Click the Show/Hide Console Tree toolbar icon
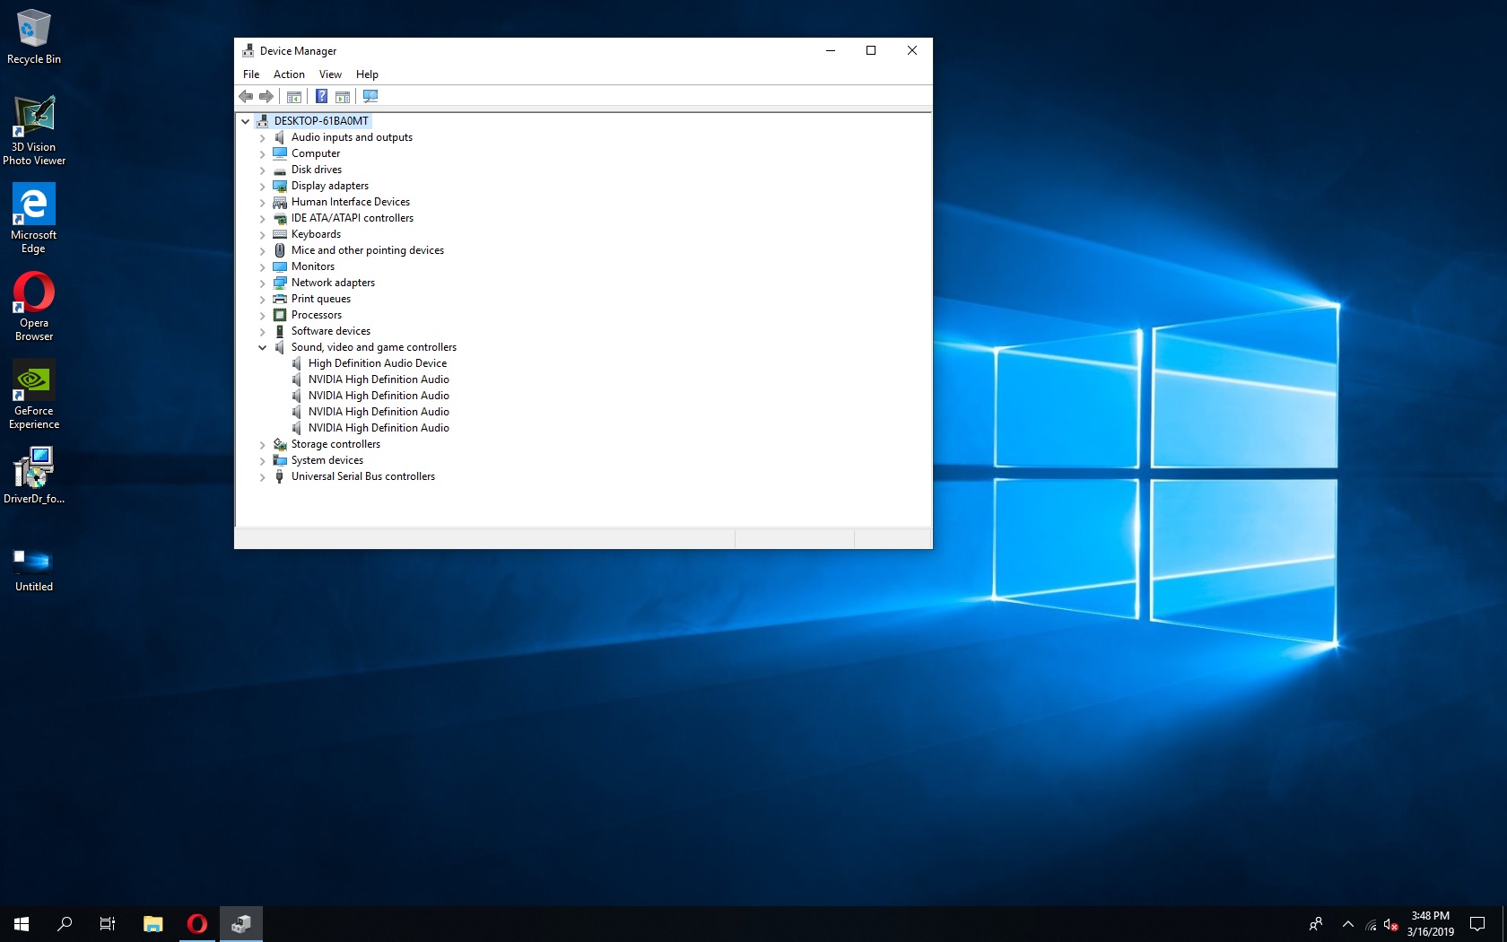 tap(293, 96)
